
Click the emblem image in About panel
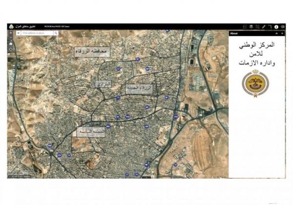pyautogui.click(x=255, y=83)
